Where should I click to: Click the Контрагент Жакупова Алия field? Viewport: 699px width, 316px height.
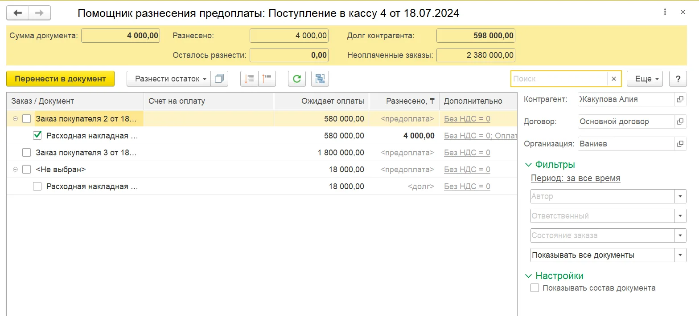tap(625, 100)
